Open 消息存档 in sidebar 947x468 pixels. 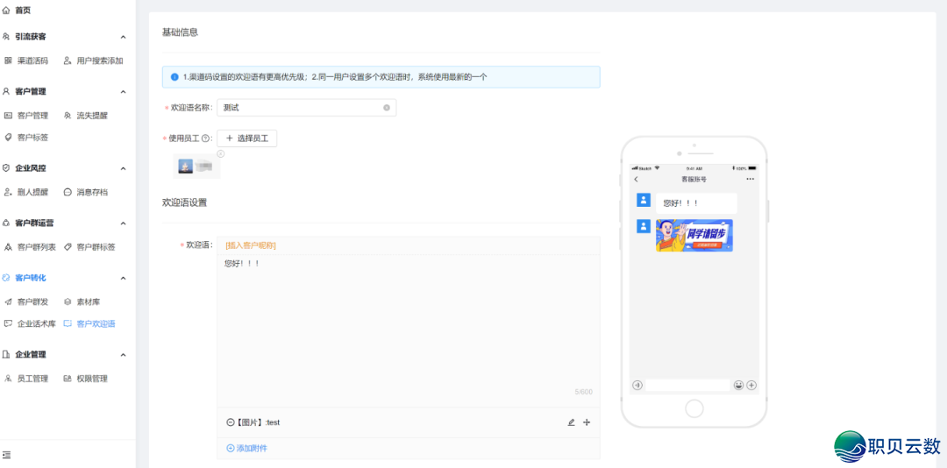click(x=86, y=192)
